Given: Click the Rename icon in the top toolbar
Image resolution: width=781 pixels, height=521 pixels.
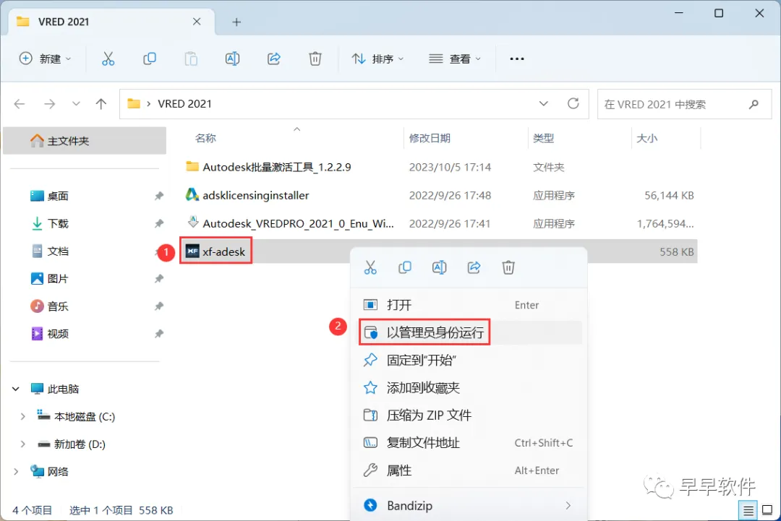Looking at the screenshot, I should [232, 59].
